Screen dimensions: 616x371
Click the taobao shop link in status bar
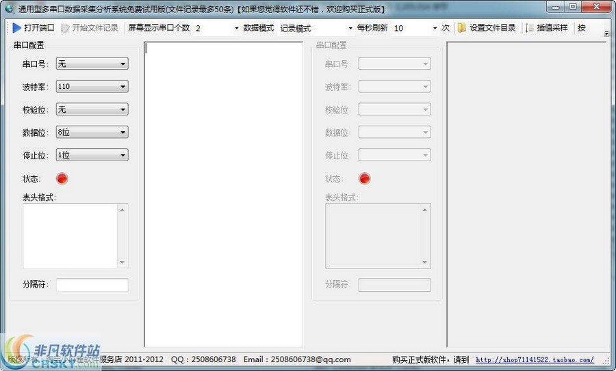coord(535,360)
